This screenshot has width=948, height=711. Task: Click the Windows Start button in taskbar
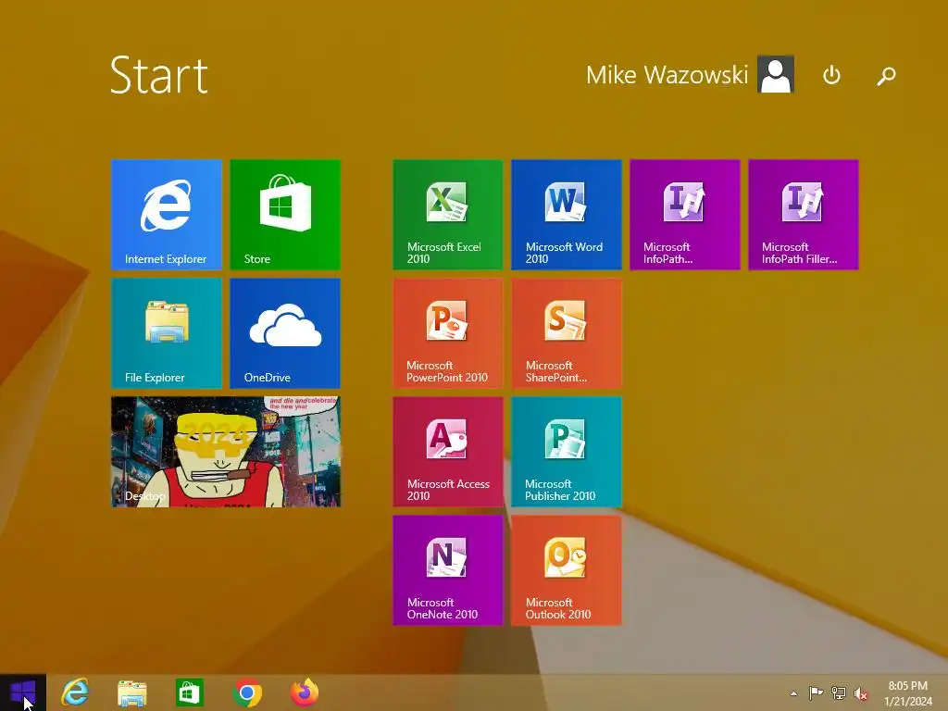pyautogui.click(x=23, y=692)
